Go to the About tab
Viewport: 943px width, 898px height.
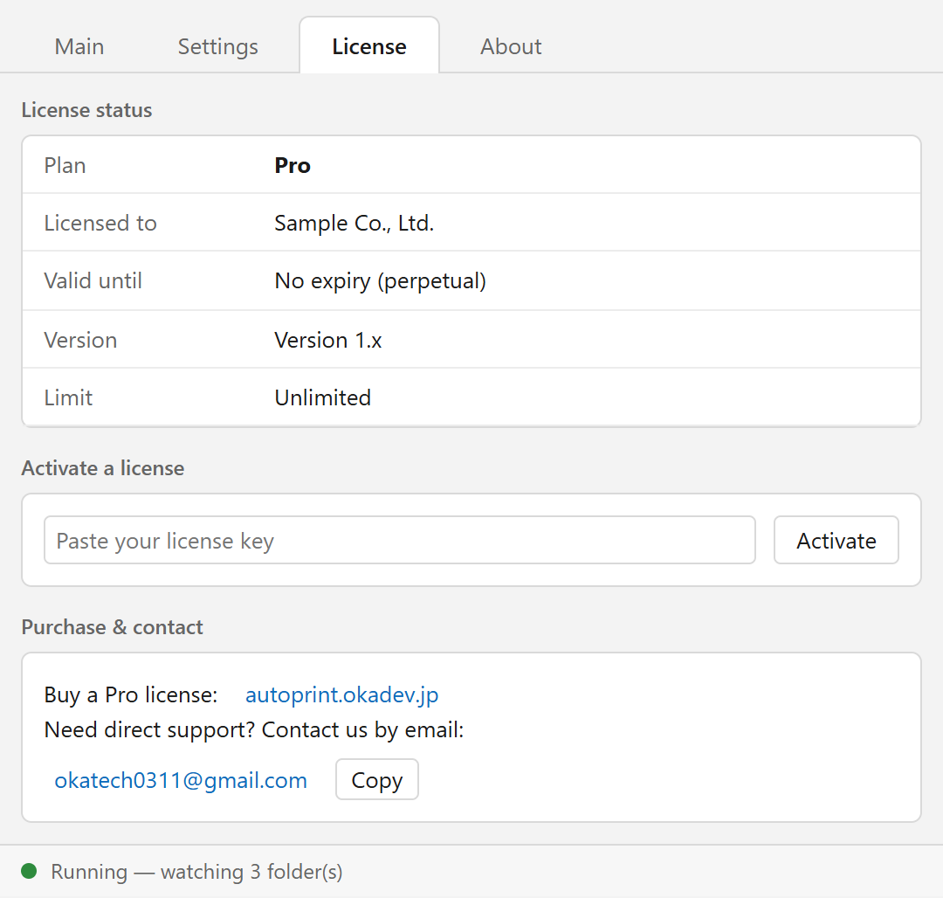click(511, 46)
